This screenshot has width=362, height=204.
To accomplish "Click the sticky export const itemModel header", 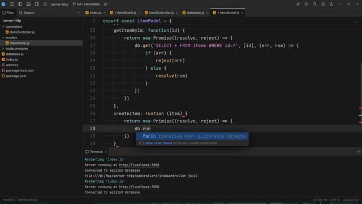I will click(137, 21).
